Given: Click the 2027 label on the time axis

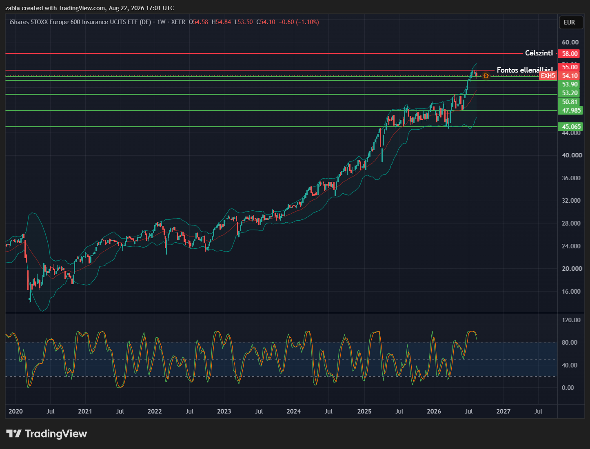Looking at the screenshot, I should click(503, 411).
